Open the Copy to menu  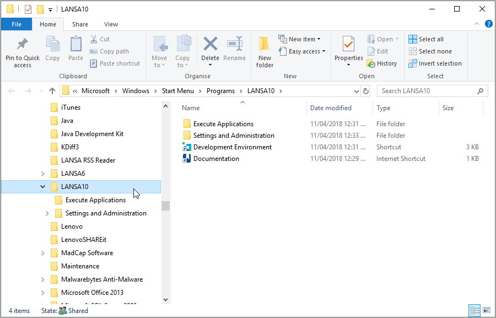[x=182, y=52]
